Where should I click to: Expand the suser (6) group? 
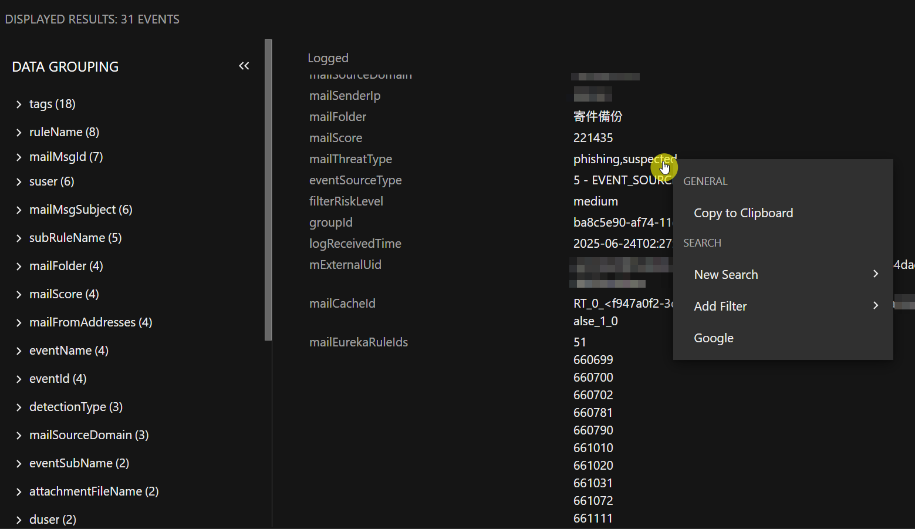click(x=19, y=182)
